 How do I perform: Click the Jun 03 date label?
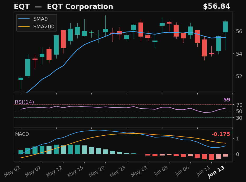(161, 171)
